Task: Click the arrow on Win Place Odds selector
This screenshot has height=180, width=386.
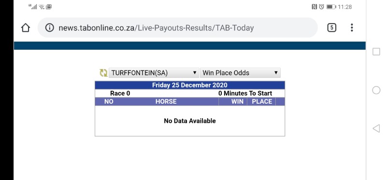Action: [276, 73]
